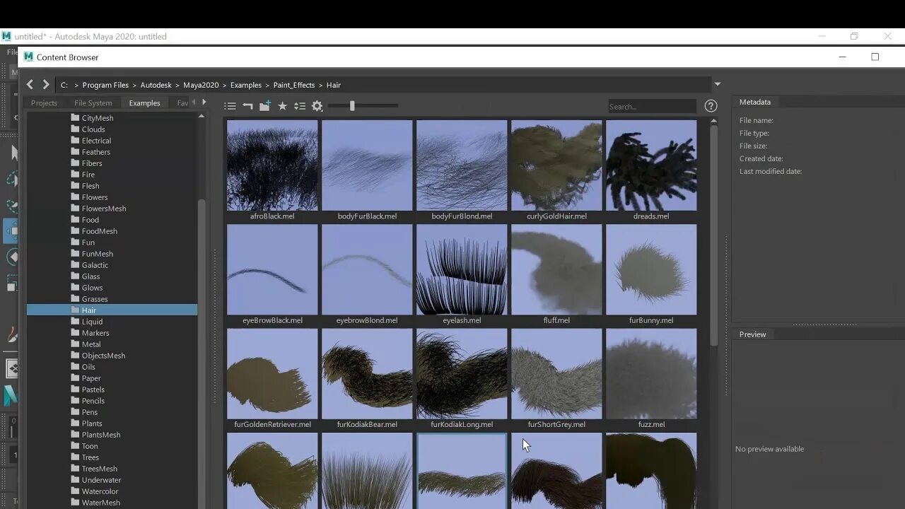
Task: Select the Plants folder
Action: [92, 423]
